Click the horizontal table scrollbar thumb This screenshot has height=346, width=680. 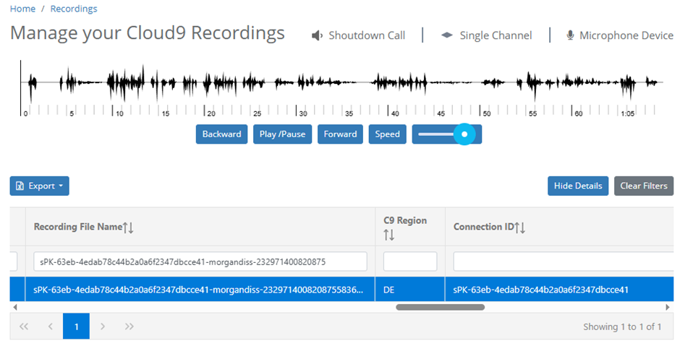click(x=440, y=308)
